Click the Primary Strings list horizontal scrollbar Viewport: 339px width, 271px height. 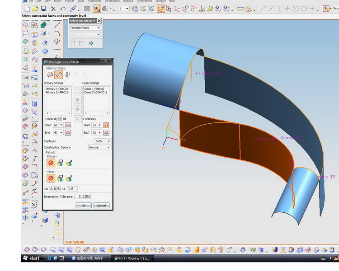(x=58, y=113)
